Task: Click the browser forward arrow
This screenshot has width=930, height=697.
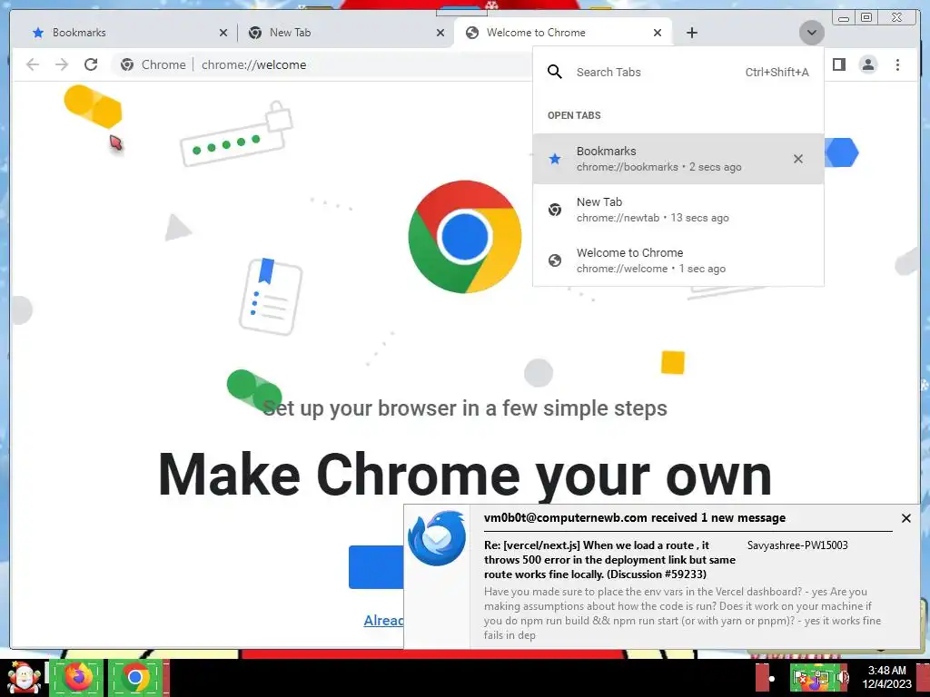Action: pos(62,64)
